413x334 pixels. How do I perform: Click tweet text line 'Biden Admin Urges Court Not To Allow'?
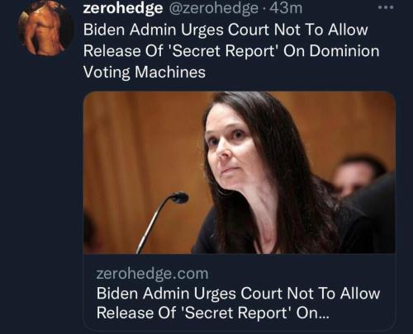tap(225, 30)
